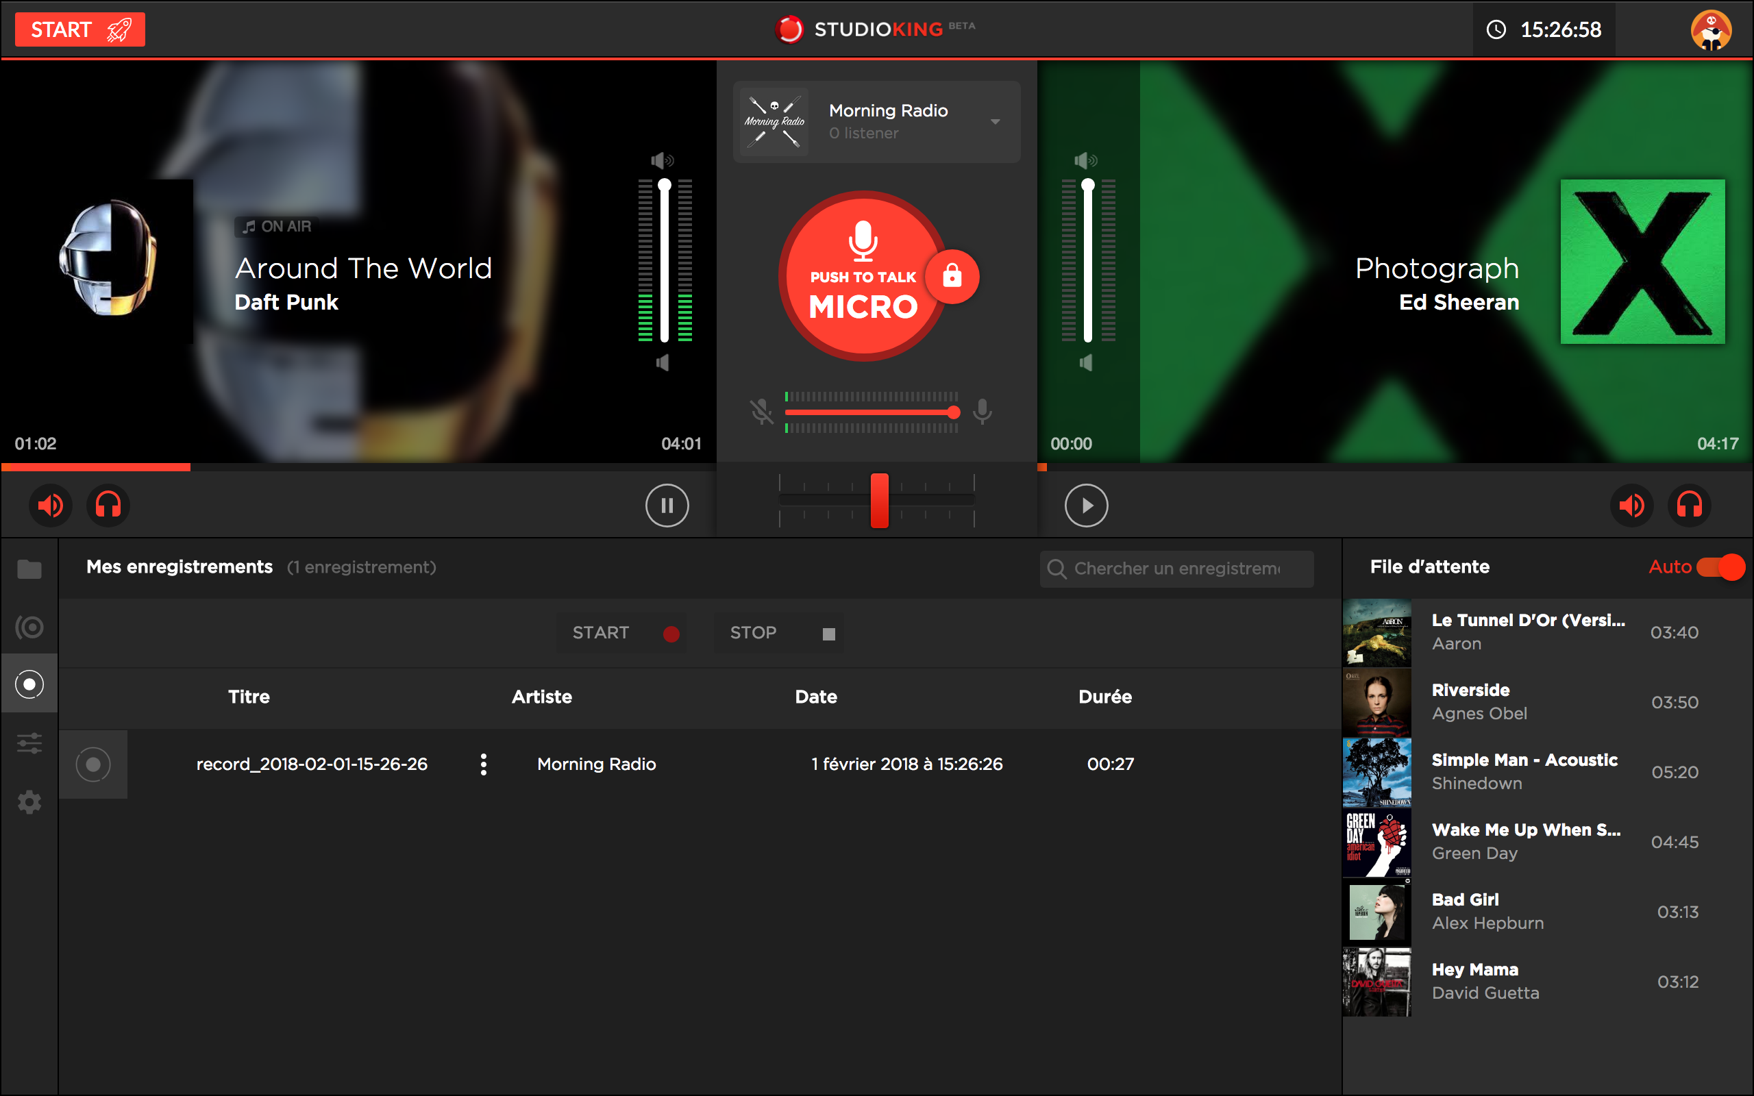Click the Mes enregistrements heading
Screen dimensions: 1754x1096
[x=179, y=567]
